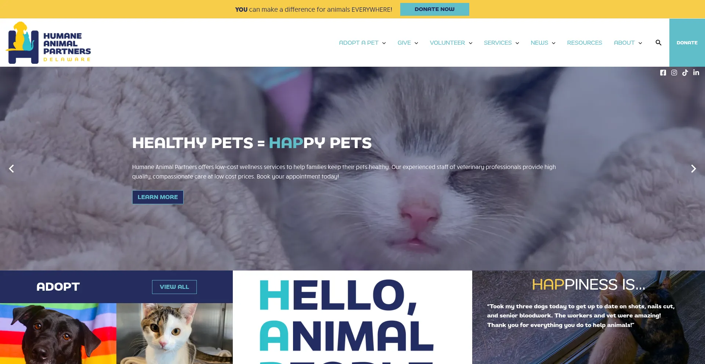Open the LinkedIn social icon
The height and width of the screenshot is (364, 705).
696,73
